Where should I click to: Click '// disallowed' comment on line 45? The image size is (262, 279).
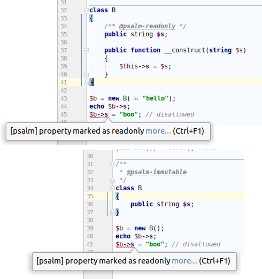[170, 114]
